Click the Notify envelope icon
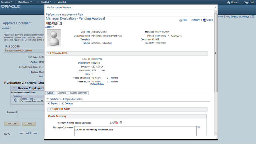The height and width of the screenshot is (144, 256). 192,20
